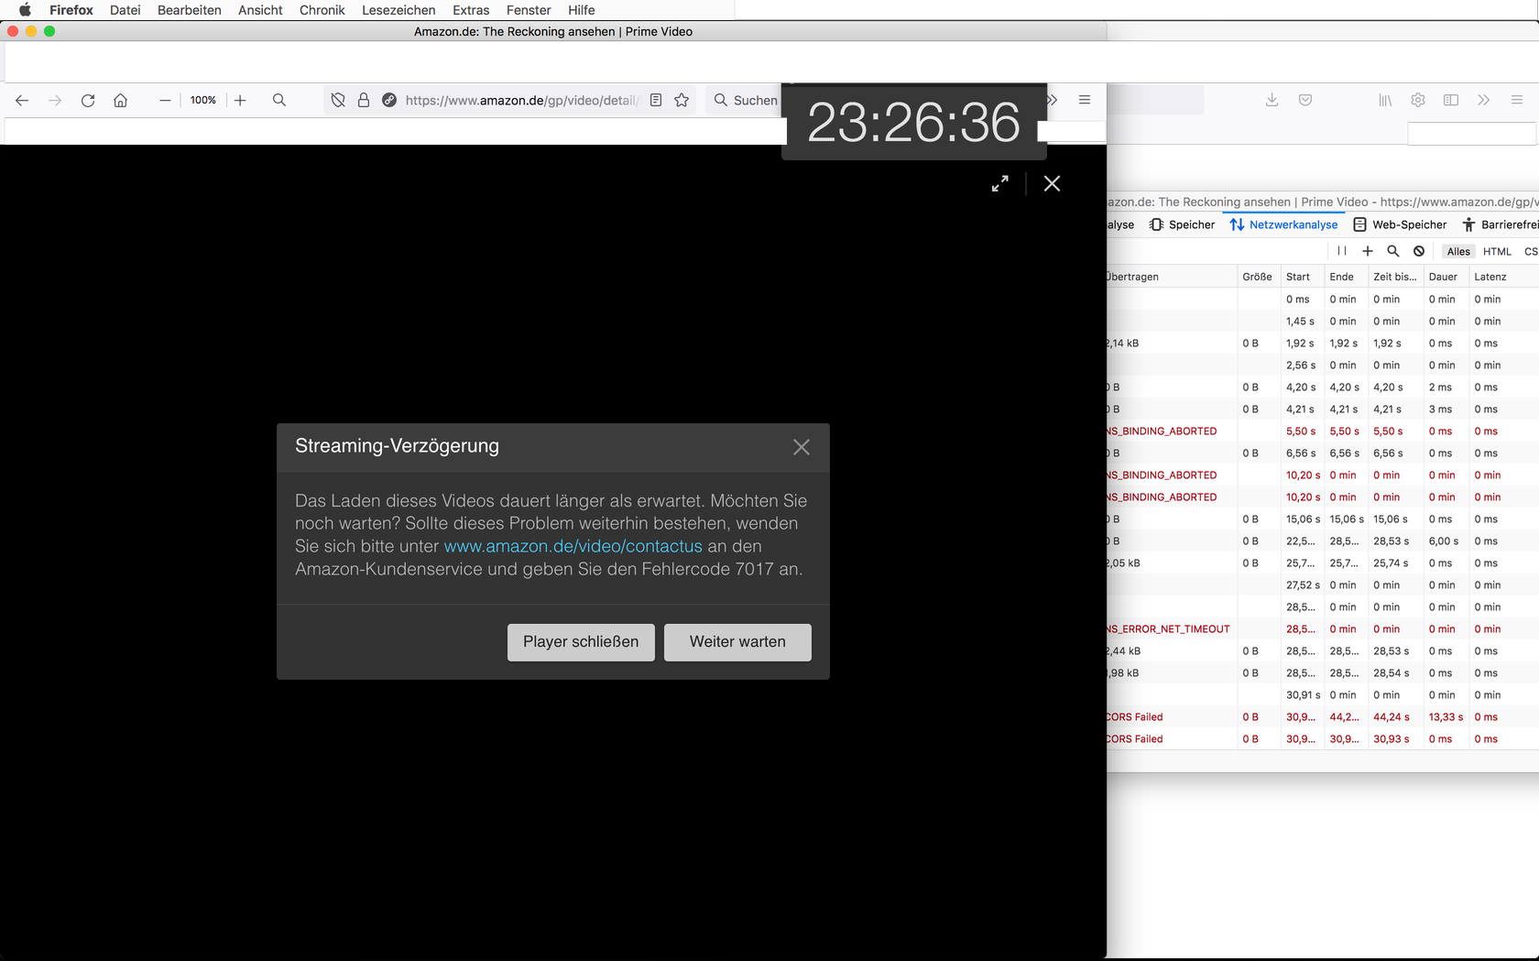Open the Chronik menu
This screenshot has width=1539, height=961.
322,10
